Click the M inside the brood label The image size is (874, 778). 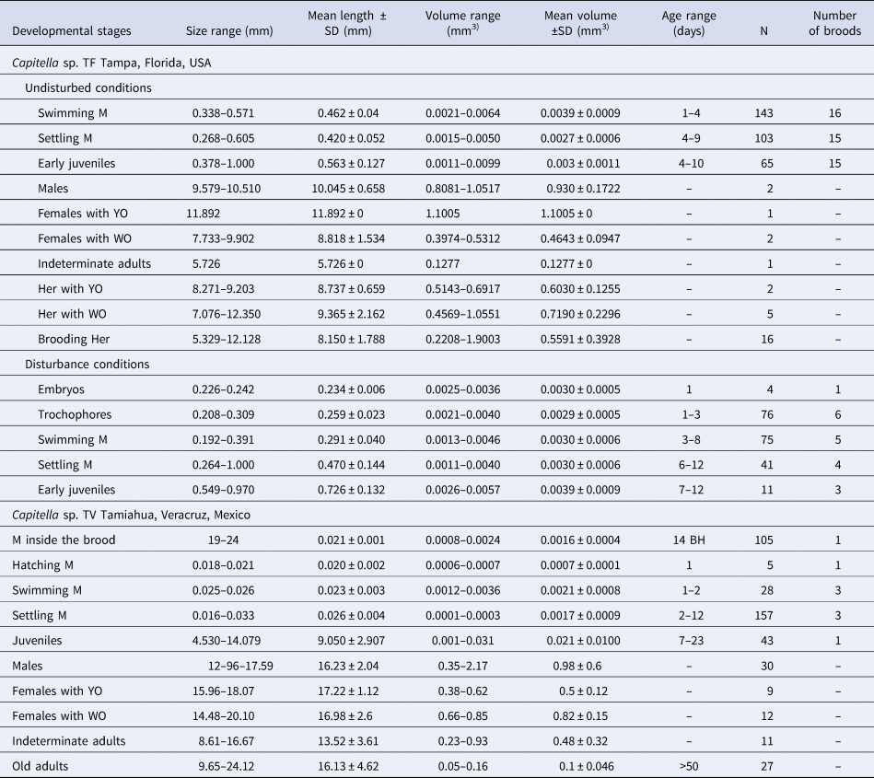tap(64, 540)
